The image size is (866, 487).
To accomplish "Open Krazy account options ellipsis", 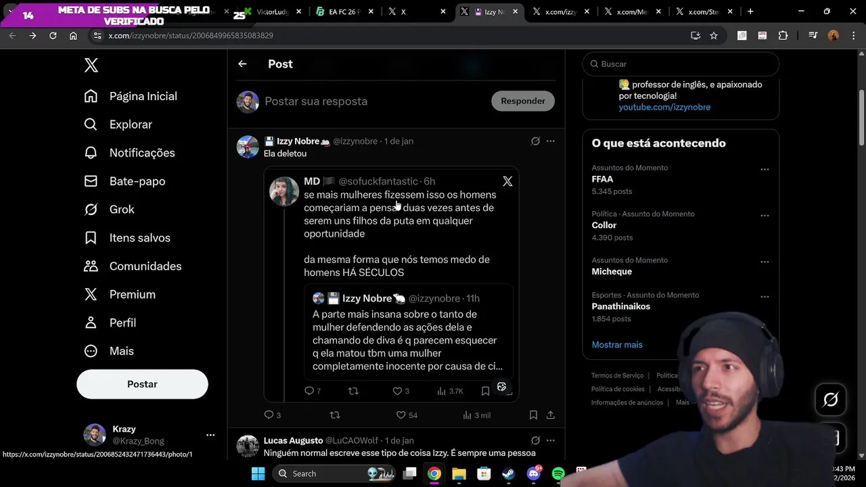I will [x=210, y=435].
